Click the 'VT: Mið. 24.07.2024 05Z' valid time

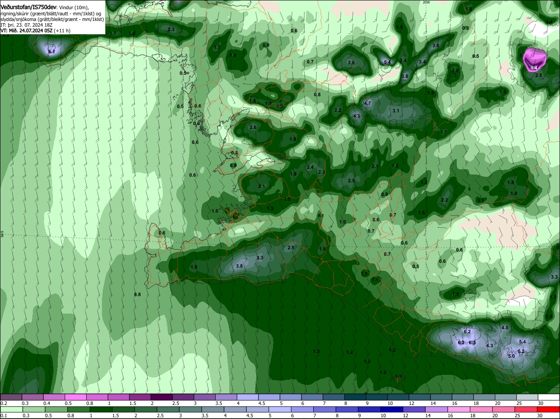[27, 31]
